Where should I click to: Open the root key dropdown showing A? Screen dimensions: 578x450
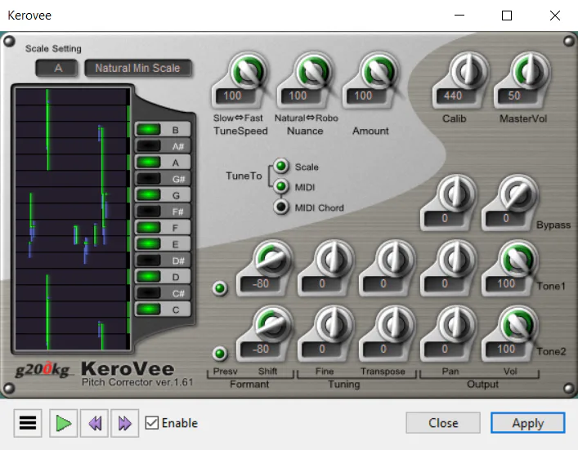57,68
